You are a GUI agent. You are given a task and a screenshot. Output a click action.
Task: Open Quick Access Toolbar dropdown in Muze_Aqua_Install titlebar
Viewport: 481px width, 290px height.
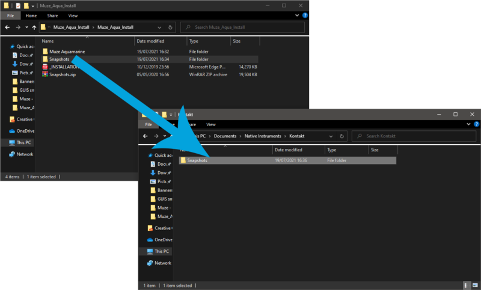(x=33, y=6)
